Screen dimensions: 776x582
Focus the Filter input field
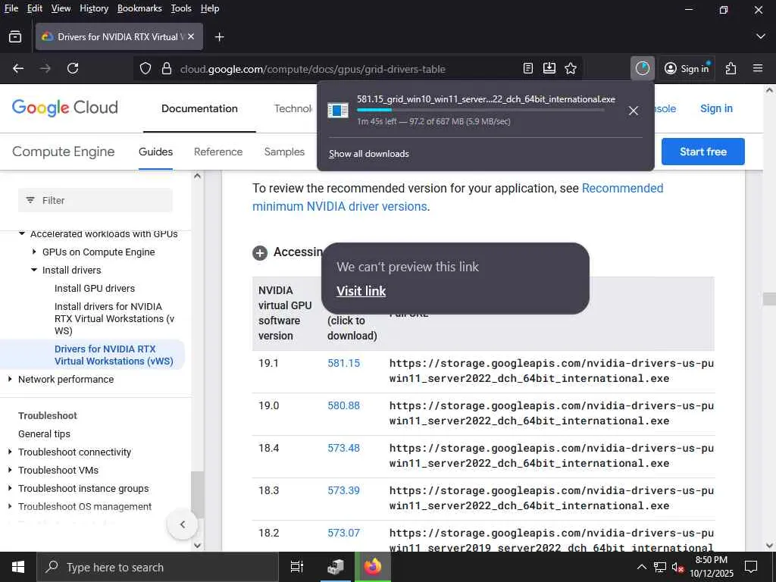pyautogui.click(x=95, y=200)
